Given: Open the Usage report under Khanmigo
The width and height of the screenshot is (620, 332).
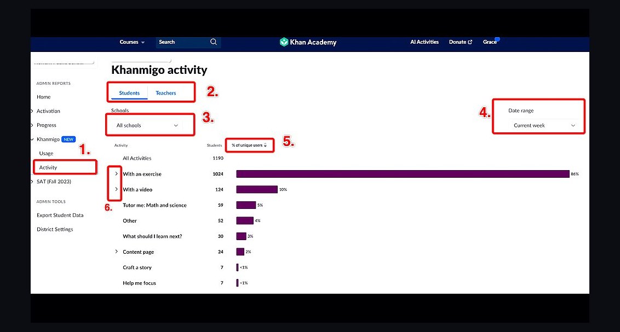Looking at the screenshot, I should (46, 154).
